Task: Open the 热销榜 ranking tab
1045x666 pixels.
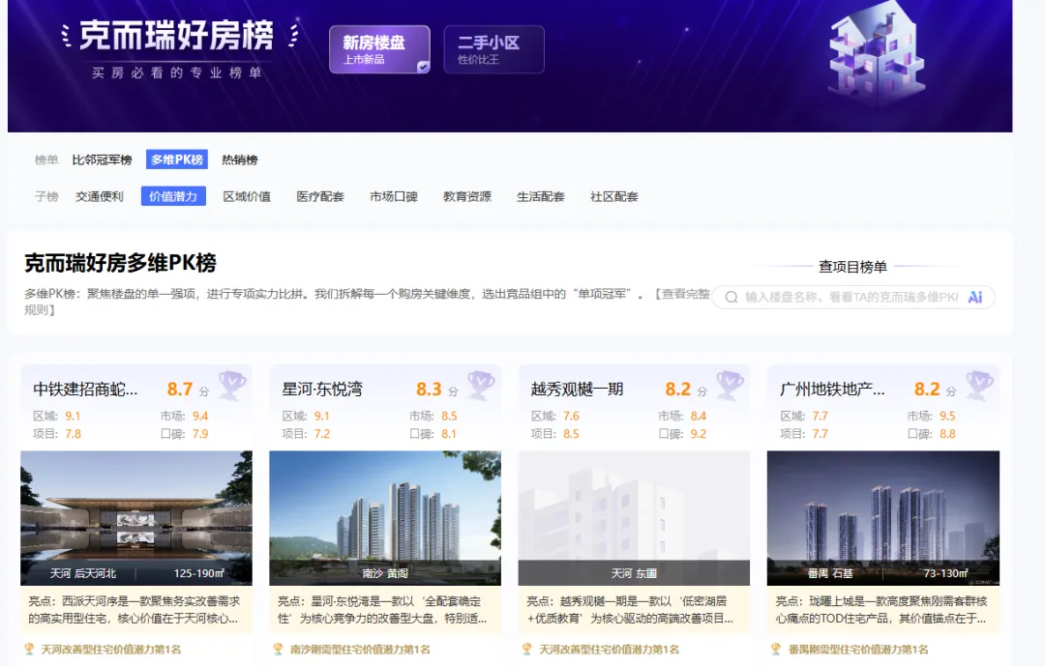Action: [239, 159]
